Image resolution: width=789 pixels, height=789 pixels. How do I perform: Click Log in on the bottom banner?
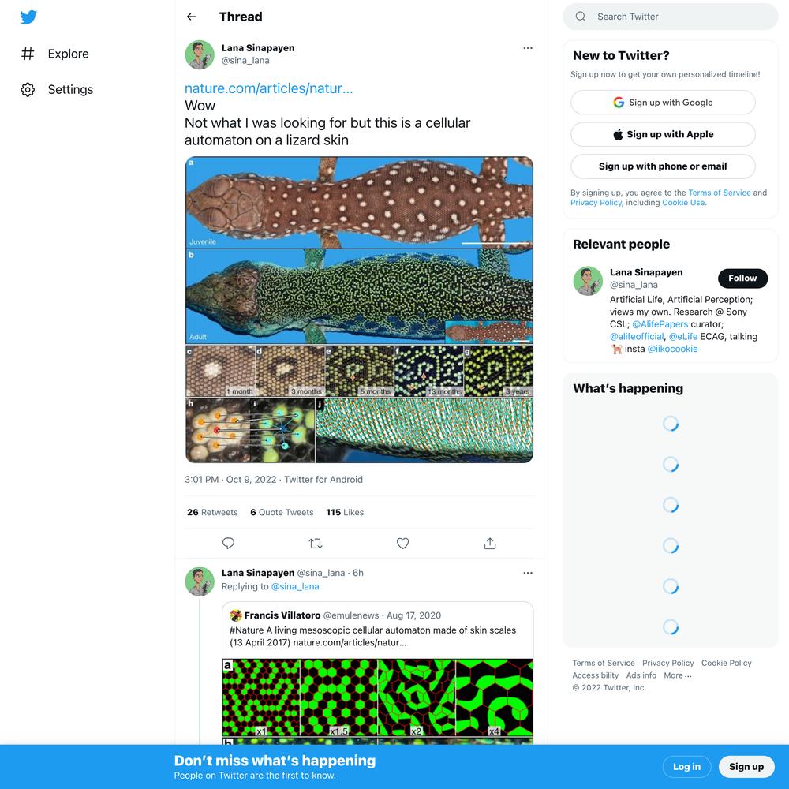[686, 767]
